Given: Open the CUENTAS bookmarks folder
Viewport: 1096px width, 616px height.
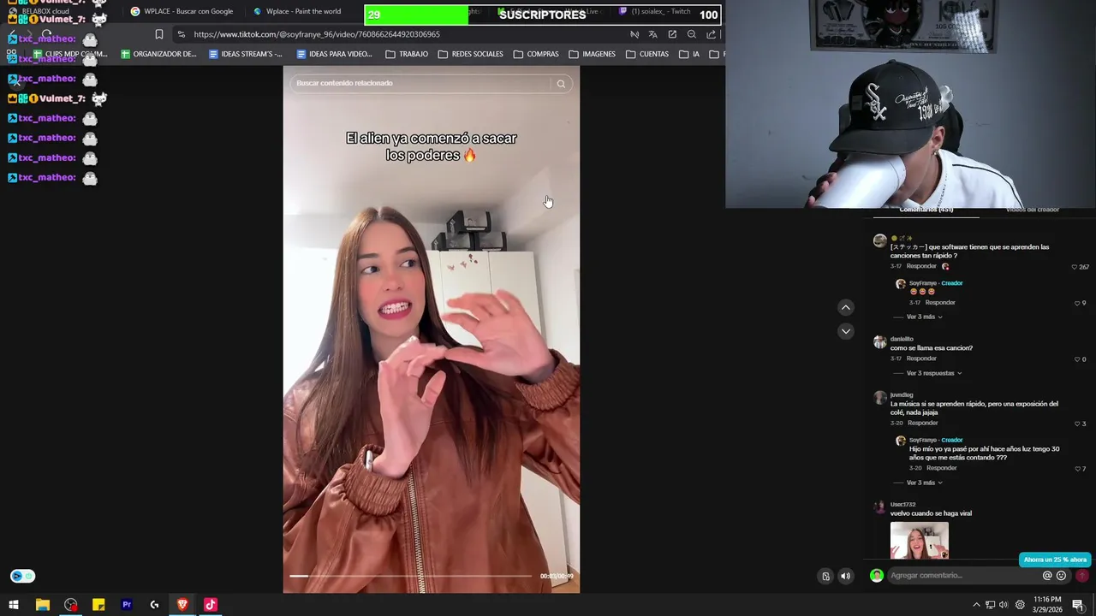Looking at the screenshot, I should coord(647,54).
